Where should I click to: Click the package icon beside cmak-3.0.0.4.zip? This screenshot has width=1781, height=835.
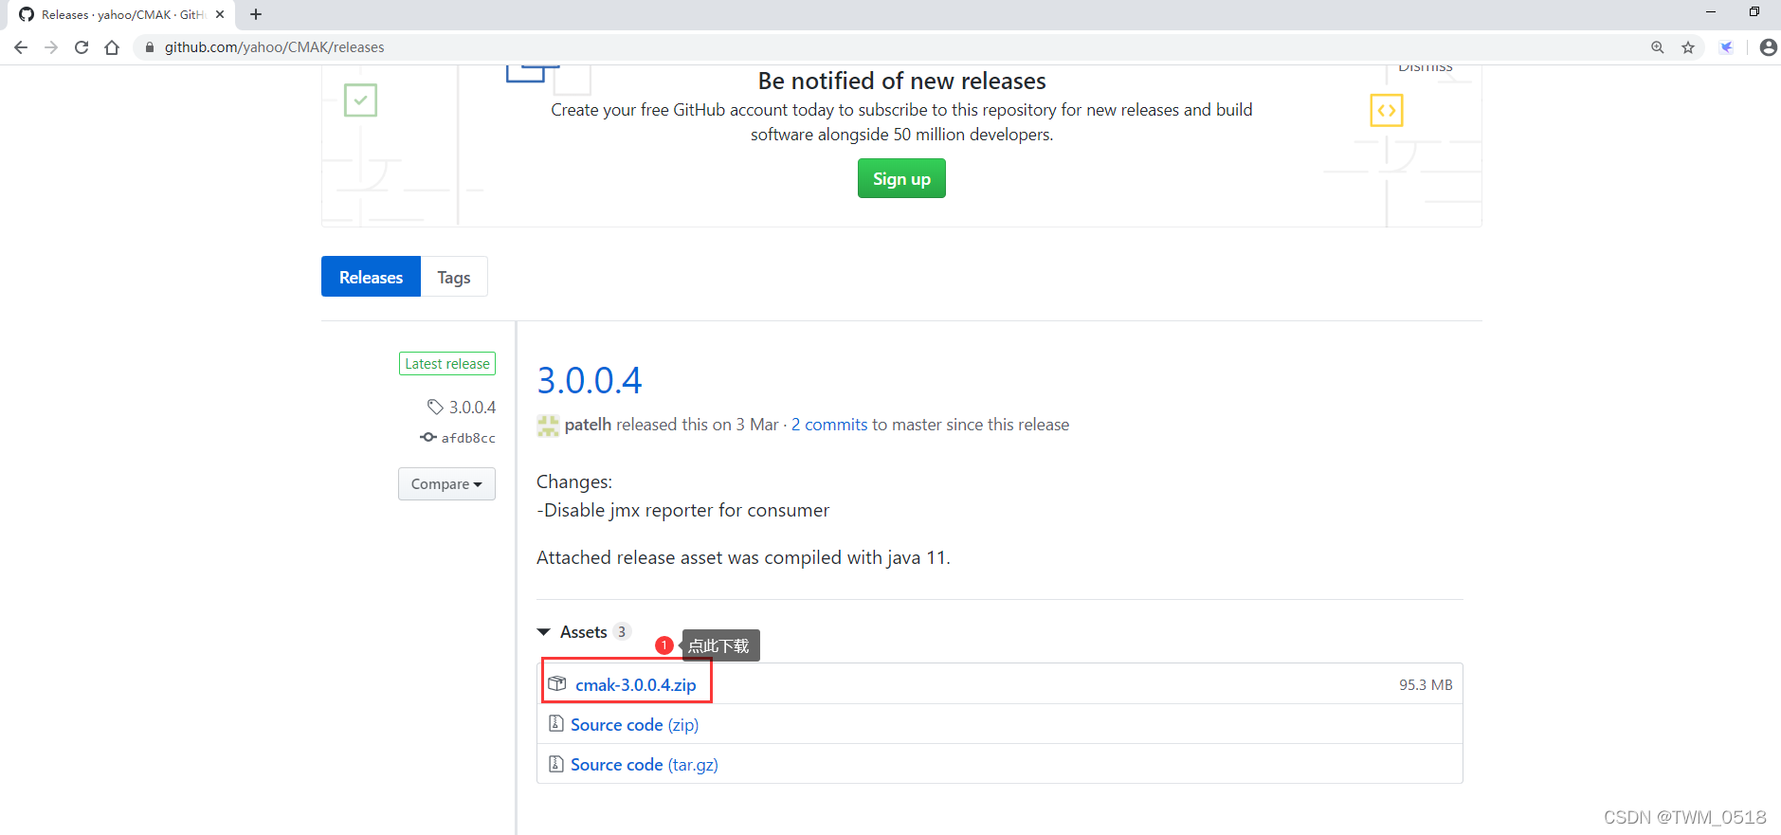pos(557,683)
